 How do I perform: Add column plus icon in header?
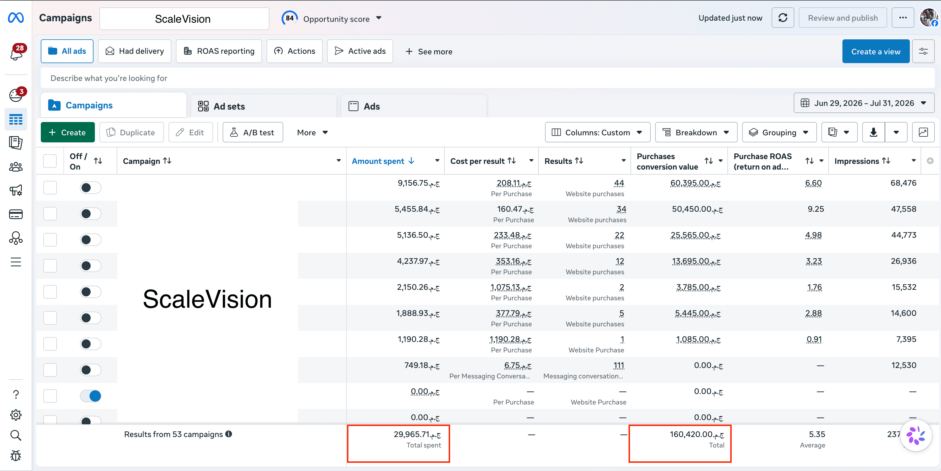click(930, 161)
